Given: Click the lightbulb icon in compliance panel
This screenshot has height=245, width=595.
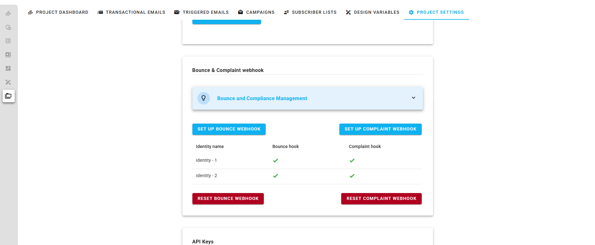Looking at the screenshot, I should pos(203,98).
